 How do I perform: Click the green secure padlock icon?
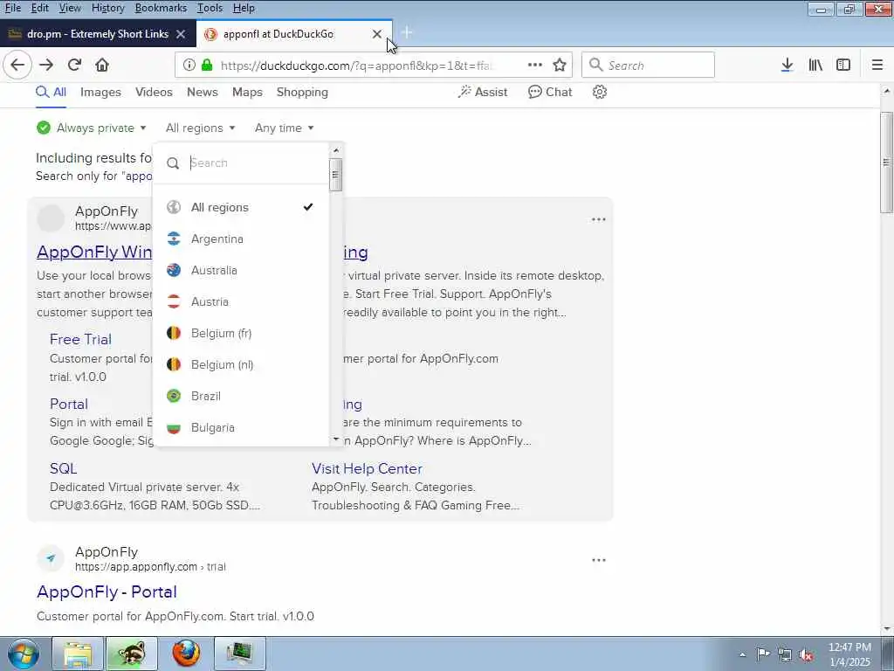pyautogui.click(x=207, y=65)
